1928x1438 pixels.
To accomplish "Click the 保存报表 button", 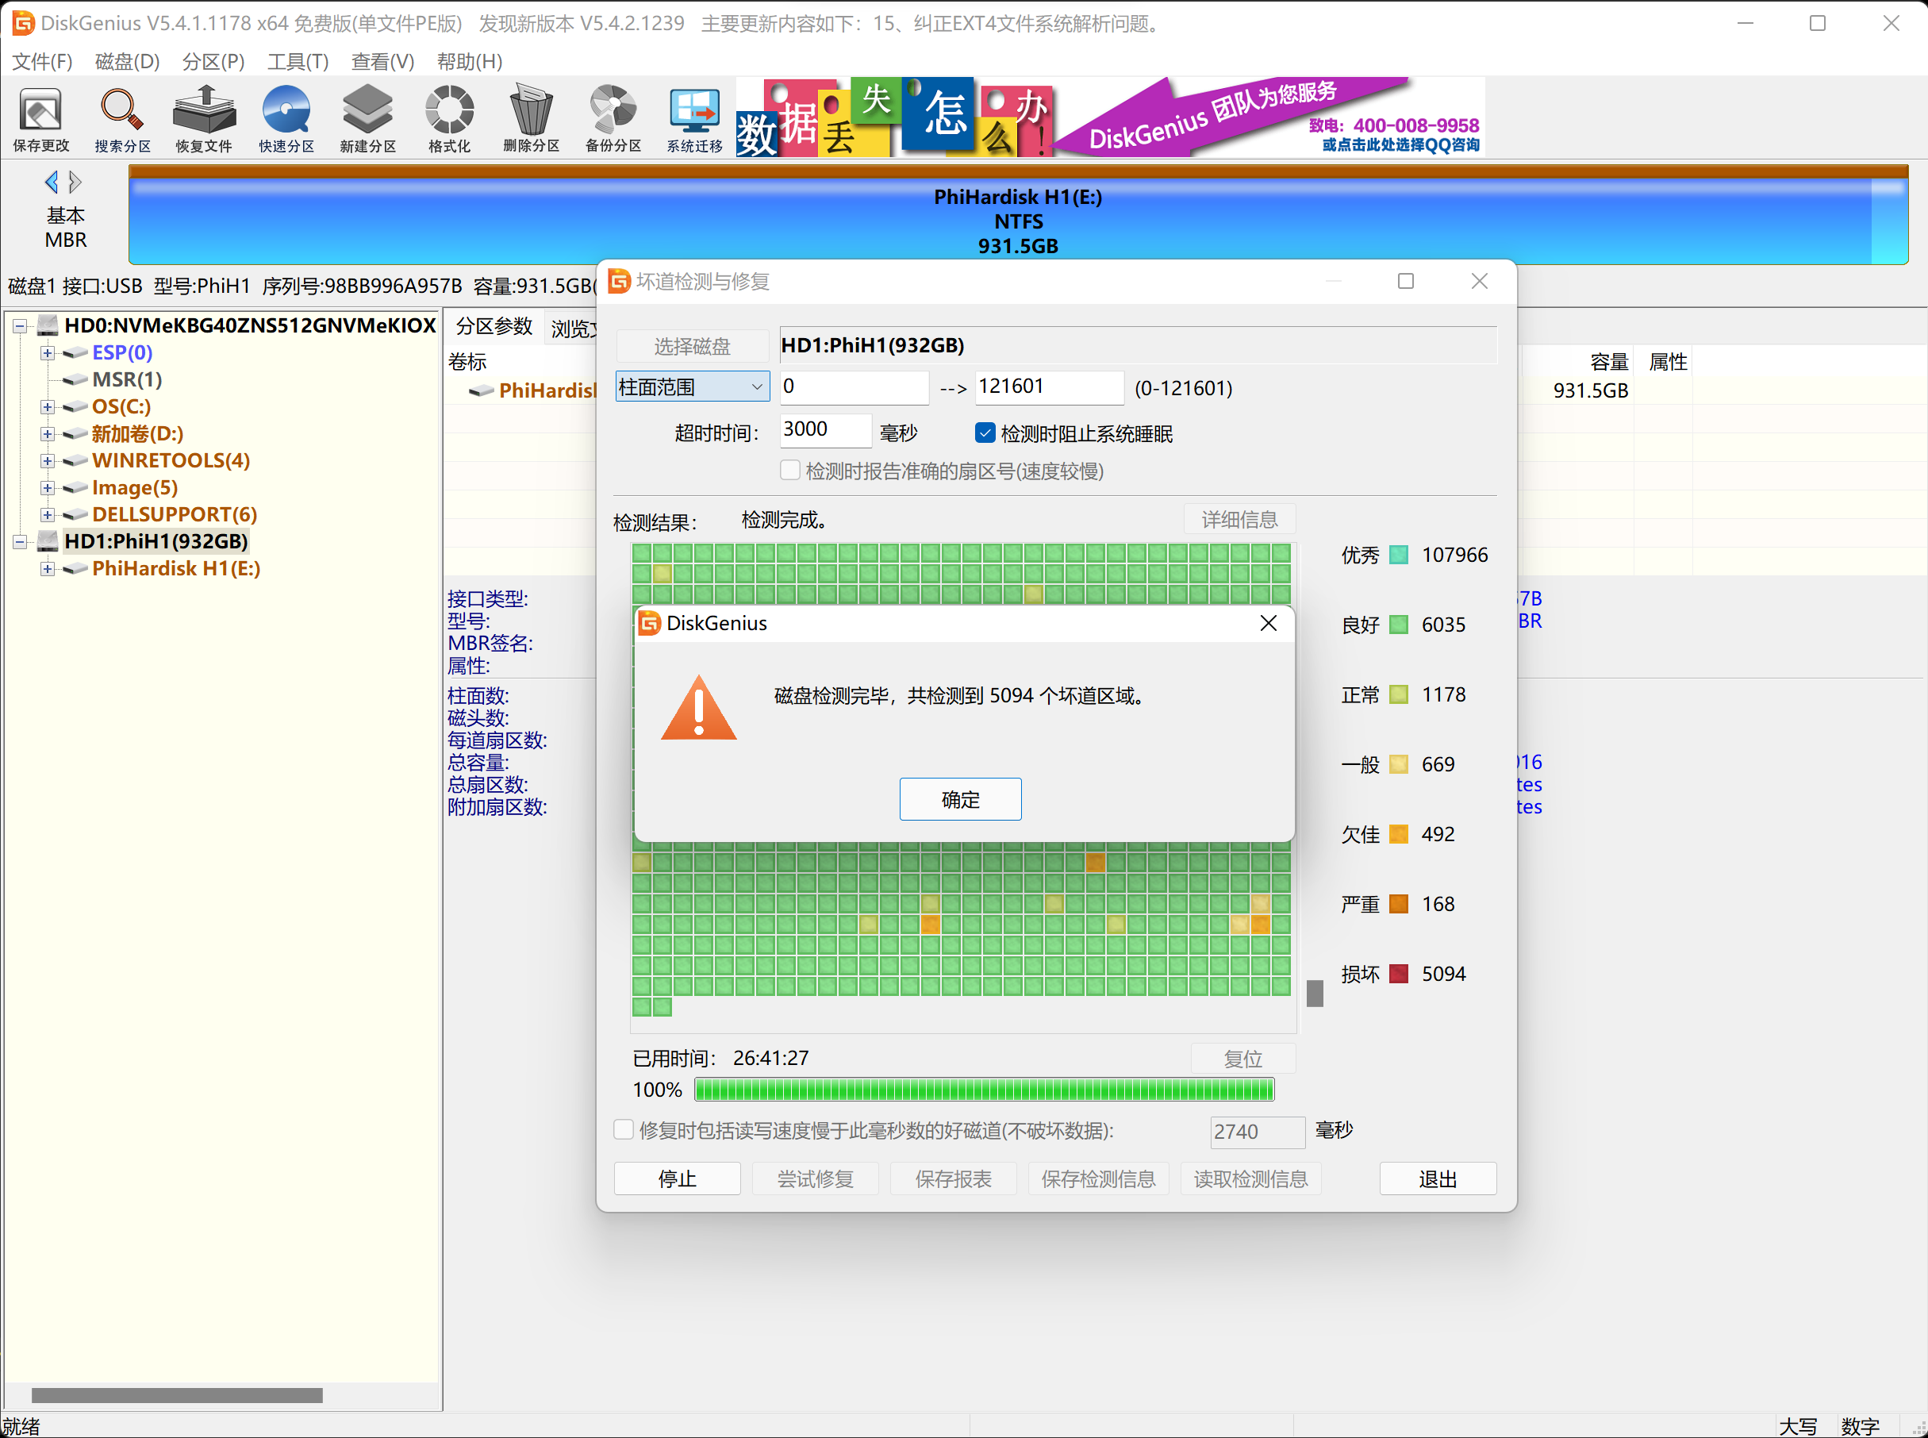I will point(953,1178).
